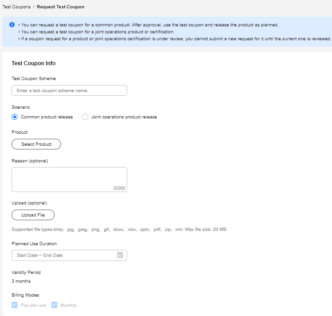The image size is (332, 316).
Task: Click the Request Test Coupon breadcrumb item
Action: (61, 7)
